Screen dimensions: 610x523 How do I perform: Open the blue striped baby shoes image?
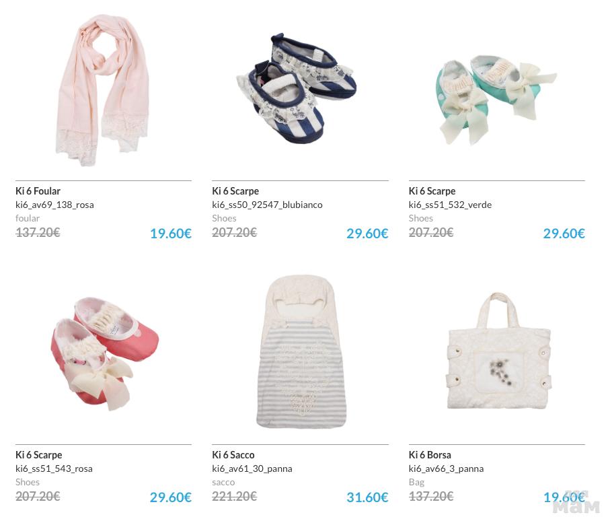click(296, 88)
